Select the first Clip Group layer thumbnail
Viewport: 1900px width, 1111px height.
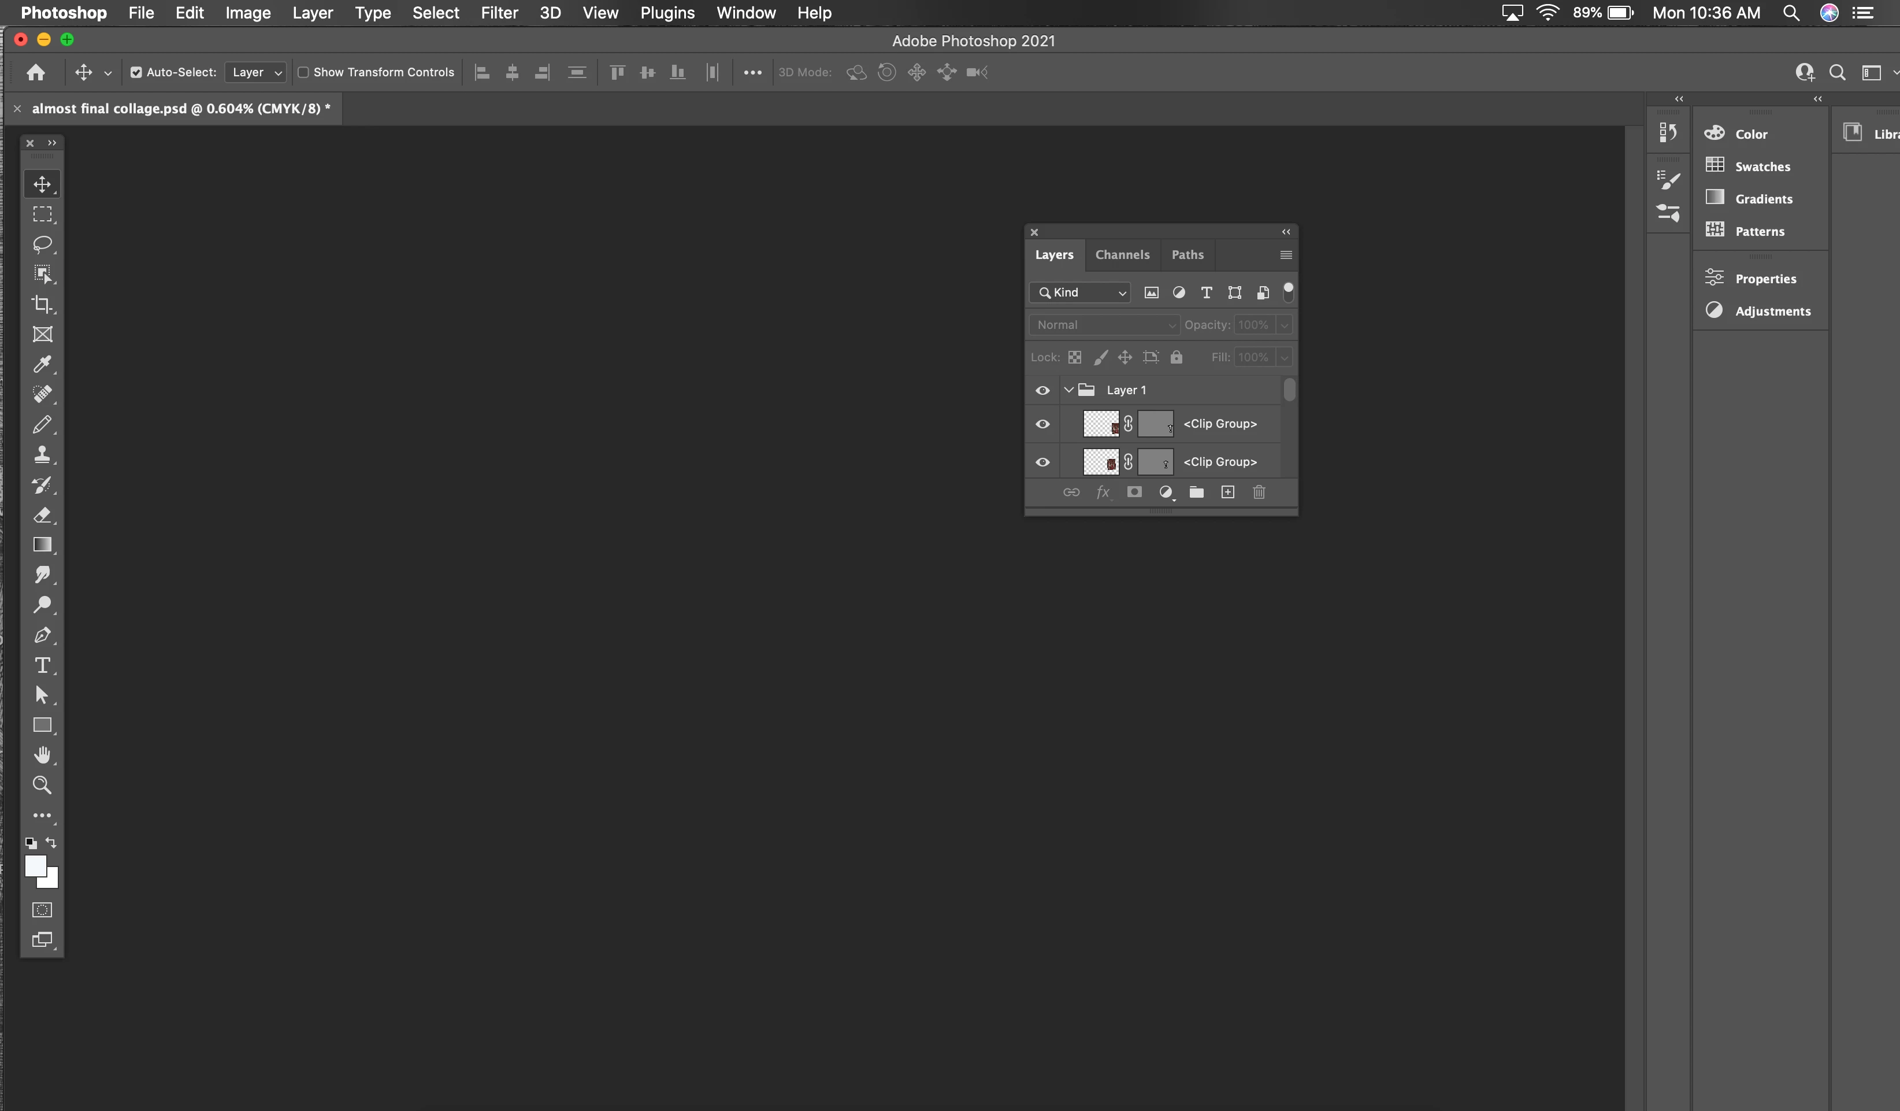tap(1100, 424)
